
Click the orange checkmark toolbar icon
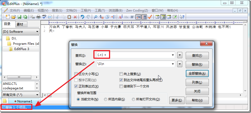pos(150,17)
